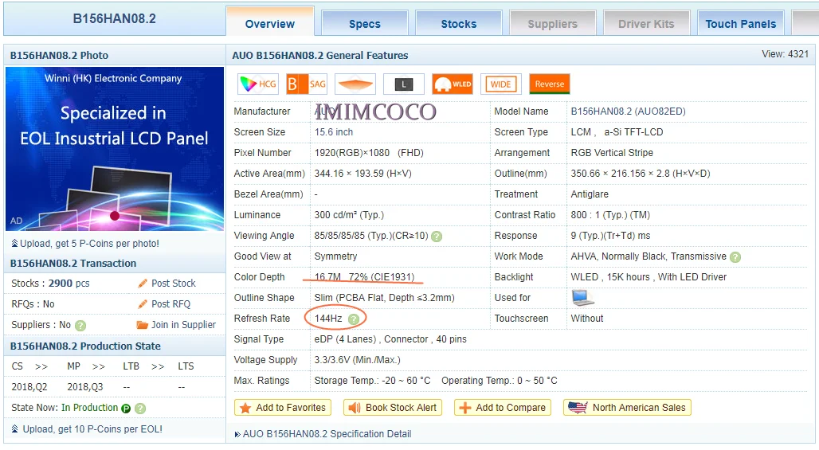Click help icon next to Viewing Angle value
This screenshot has width=819, height=450.
pos(437,237)
